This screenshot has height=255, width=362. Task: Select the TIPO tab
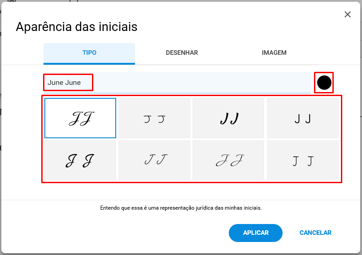tap(89, 53)
